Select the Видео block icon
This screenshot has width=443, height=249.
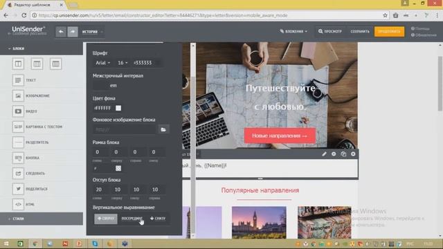(x=18, y=111)
